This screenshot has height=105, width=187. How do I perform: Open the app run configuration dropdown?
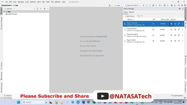pyautogui.click(x=118, y=5)
